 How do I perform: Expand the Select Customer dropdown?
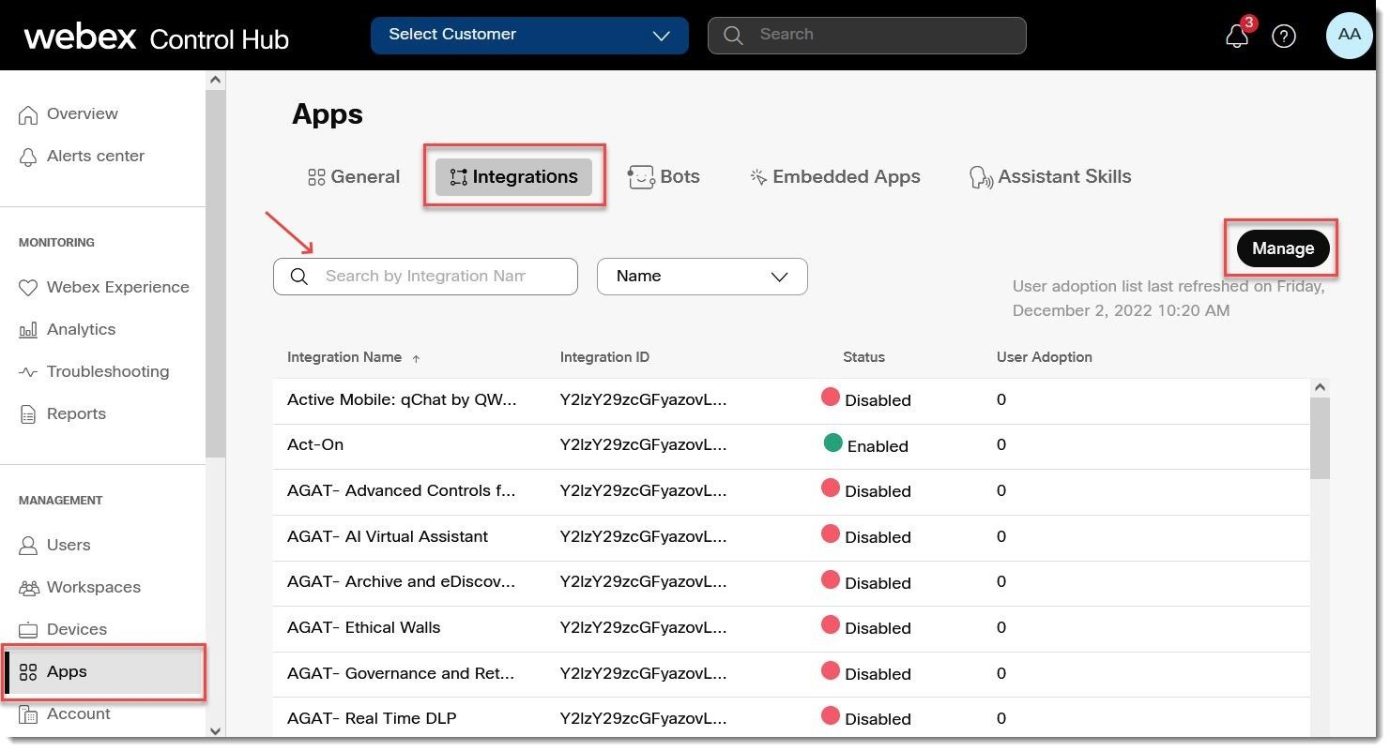coord(529,35)
